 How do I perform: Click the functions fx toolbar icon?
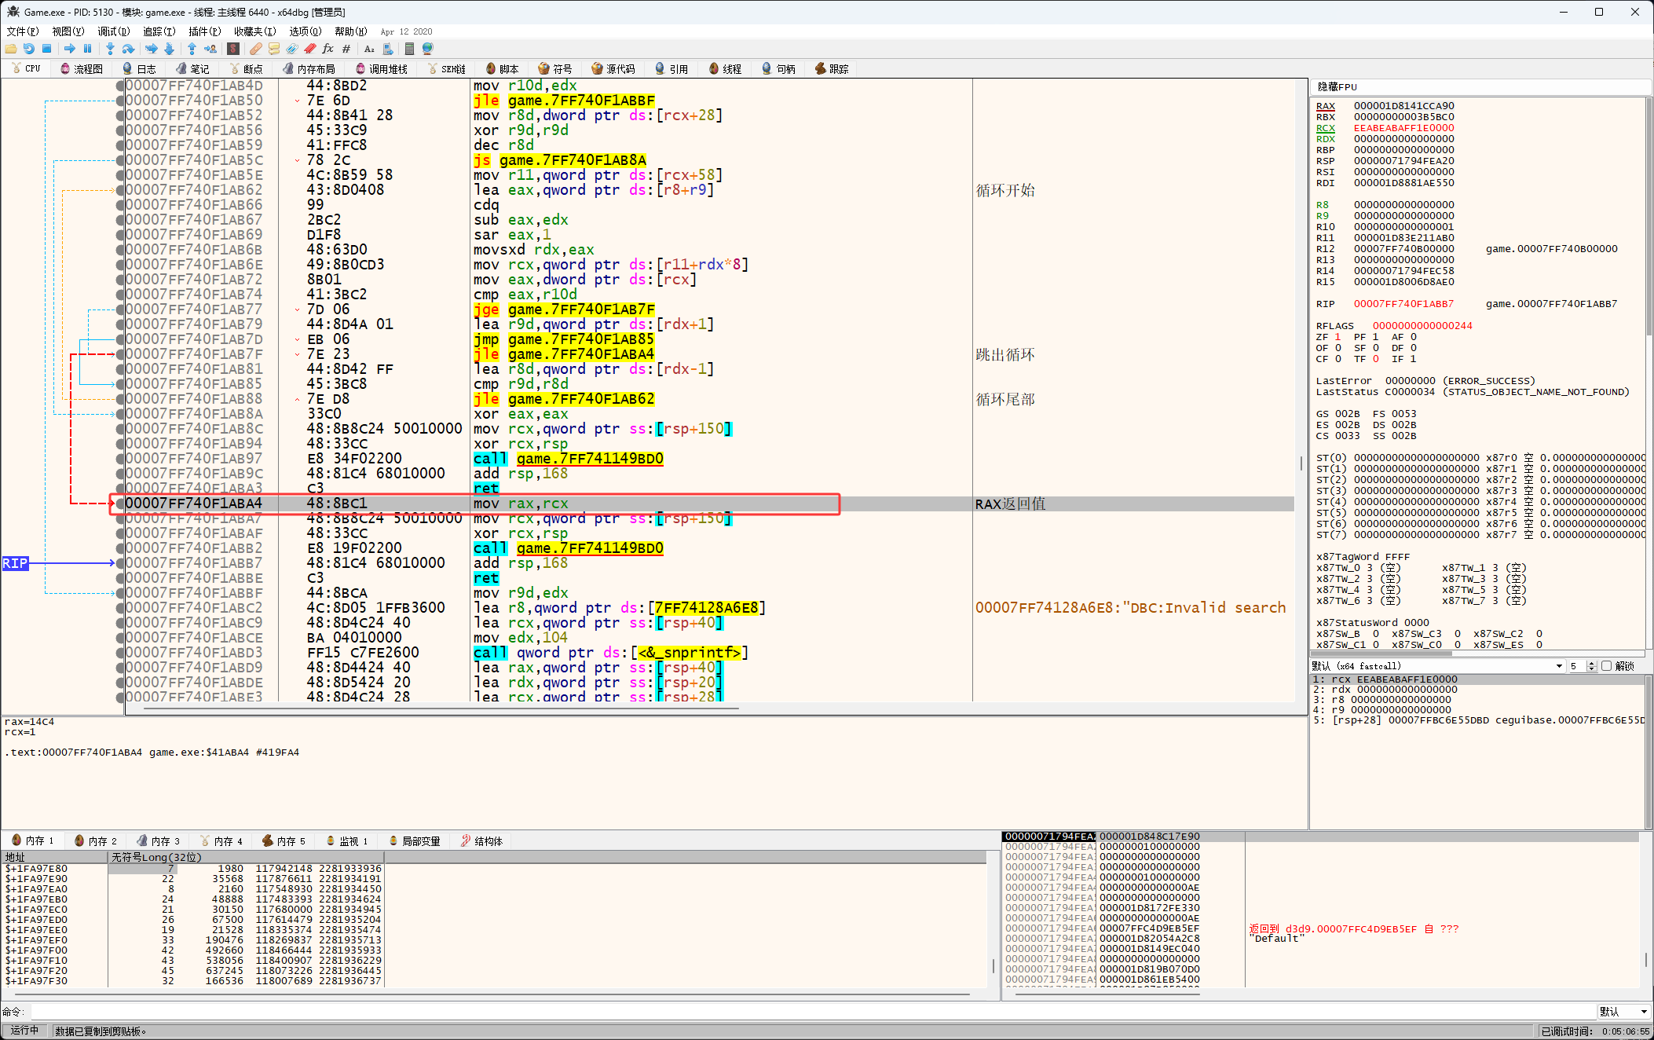(328, 49)
